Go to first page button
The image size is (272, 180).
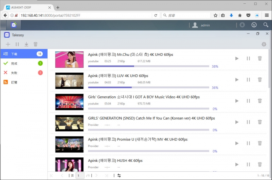51,175
